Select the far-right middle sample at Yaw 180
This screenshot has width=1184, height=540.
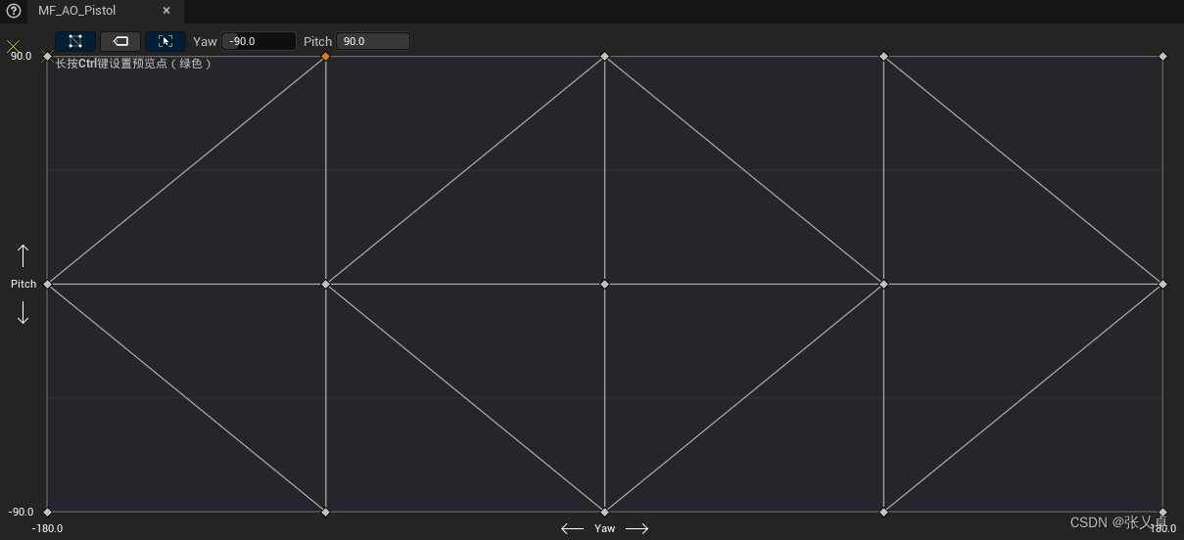(1162, 285)
